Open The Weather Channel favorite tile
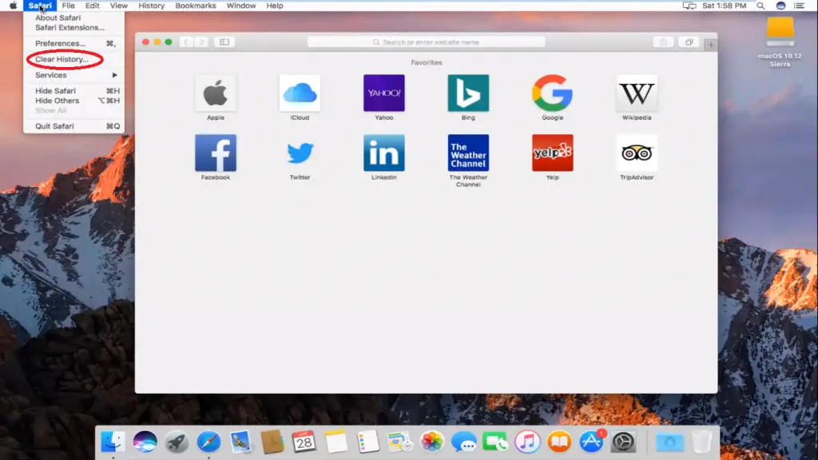 coord(468,153)
